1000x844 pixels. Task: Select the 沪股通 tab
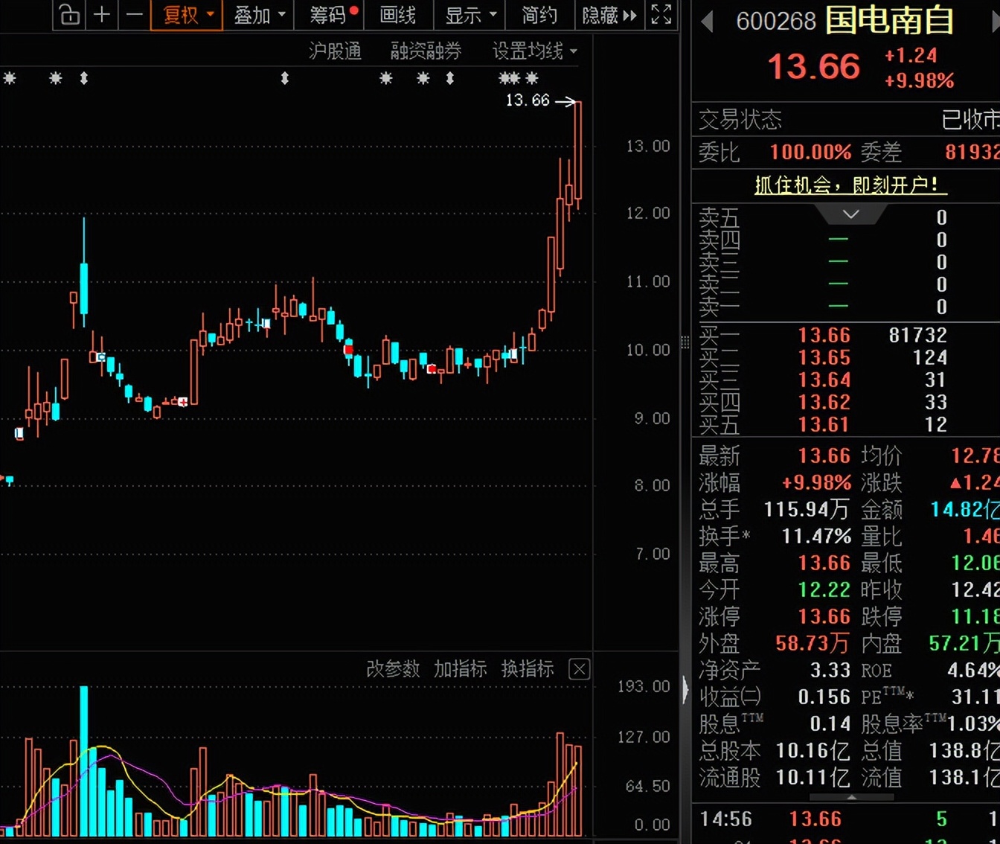335,51
